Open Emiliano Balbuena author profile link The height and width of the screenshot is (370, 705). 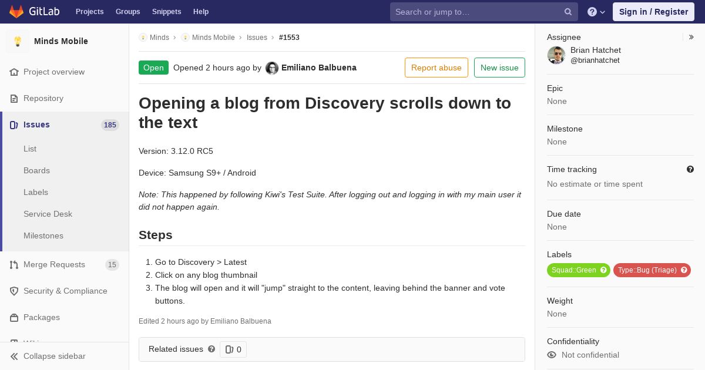(319, 68)
